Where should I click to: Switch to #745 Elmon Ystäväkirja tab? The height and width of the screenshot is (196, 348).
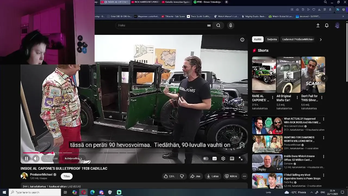(x=207, y=2)
